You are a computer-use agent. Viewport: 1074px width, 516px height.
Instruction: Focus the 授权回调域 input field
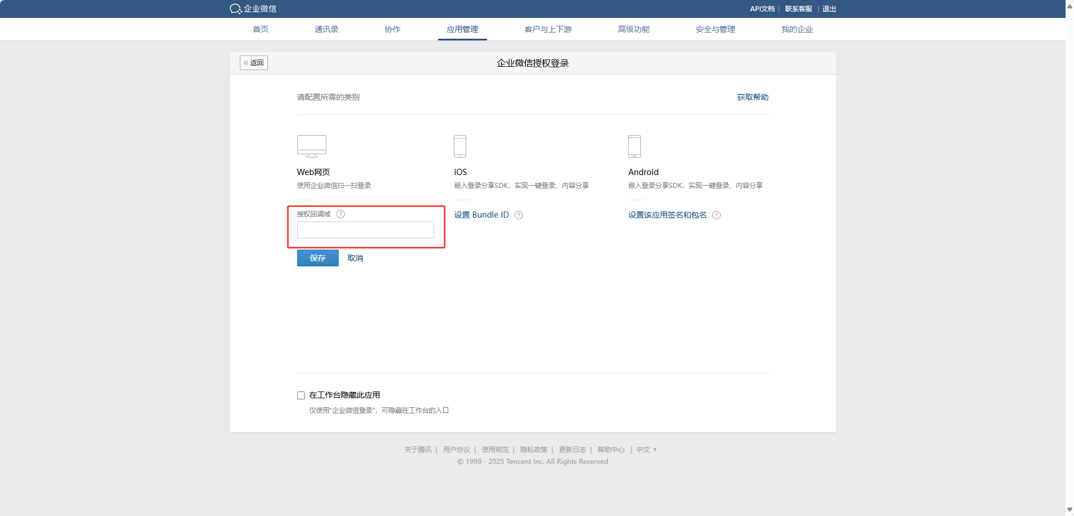(x=366, y=230)
